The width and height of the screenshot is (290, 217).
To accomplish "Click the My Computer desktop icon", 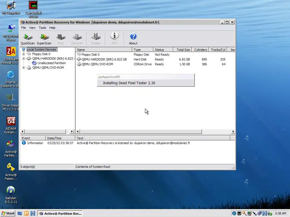I will coord(11,8).
